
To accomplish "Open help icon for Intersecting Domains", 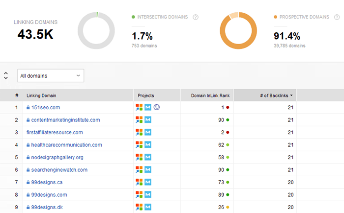I will pos(196,17).
